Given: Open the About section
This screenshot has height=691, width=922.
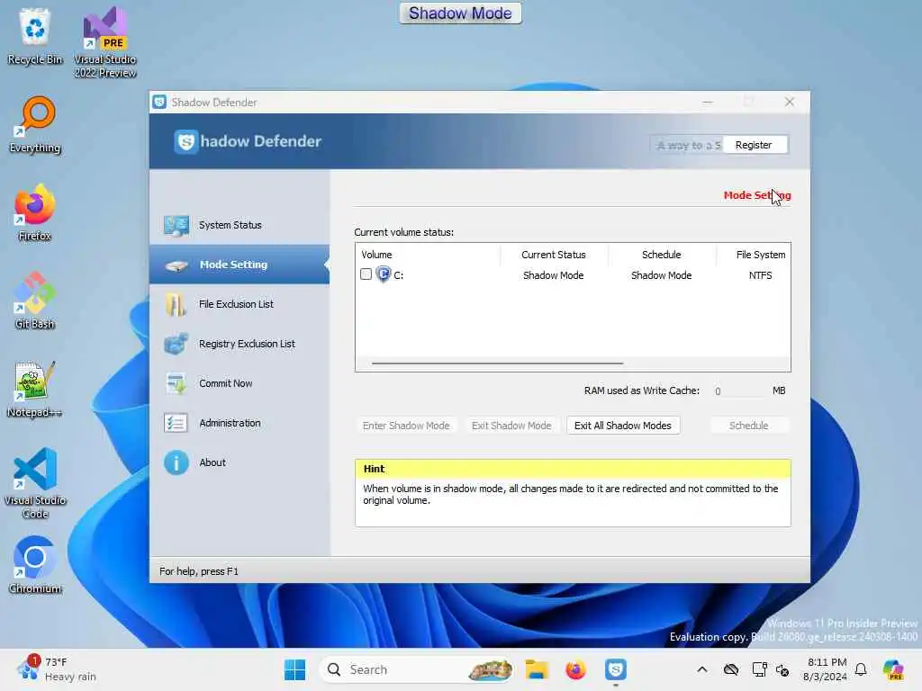Looking at the screenshot, I should (x=240, y=463).
